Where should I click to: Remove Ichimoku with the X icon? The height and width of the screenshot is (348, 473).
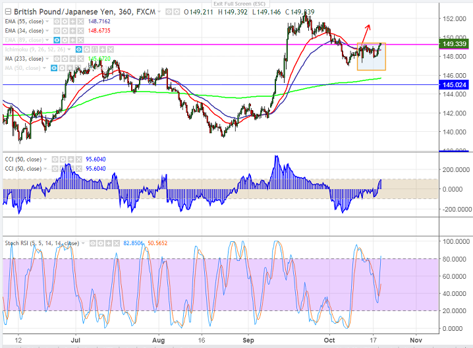111,49
